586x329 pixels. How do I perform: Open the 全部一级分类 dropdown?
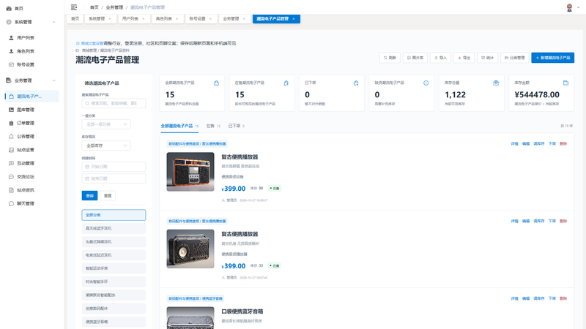pyautogui.click(x=106, y=124)
